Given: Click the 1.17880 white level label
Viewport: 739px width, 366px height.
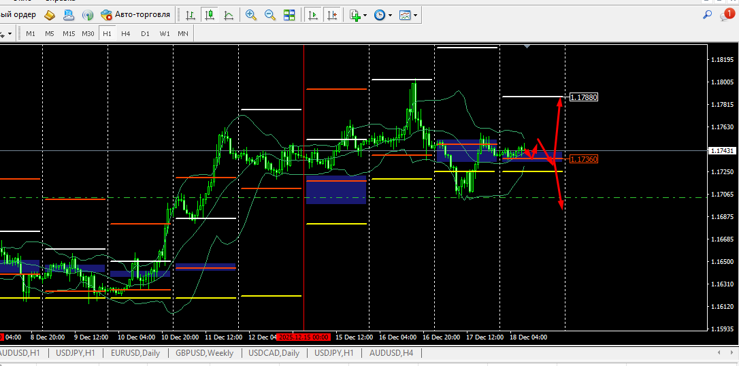Looking at the screenshot, I should click(584, 97).
